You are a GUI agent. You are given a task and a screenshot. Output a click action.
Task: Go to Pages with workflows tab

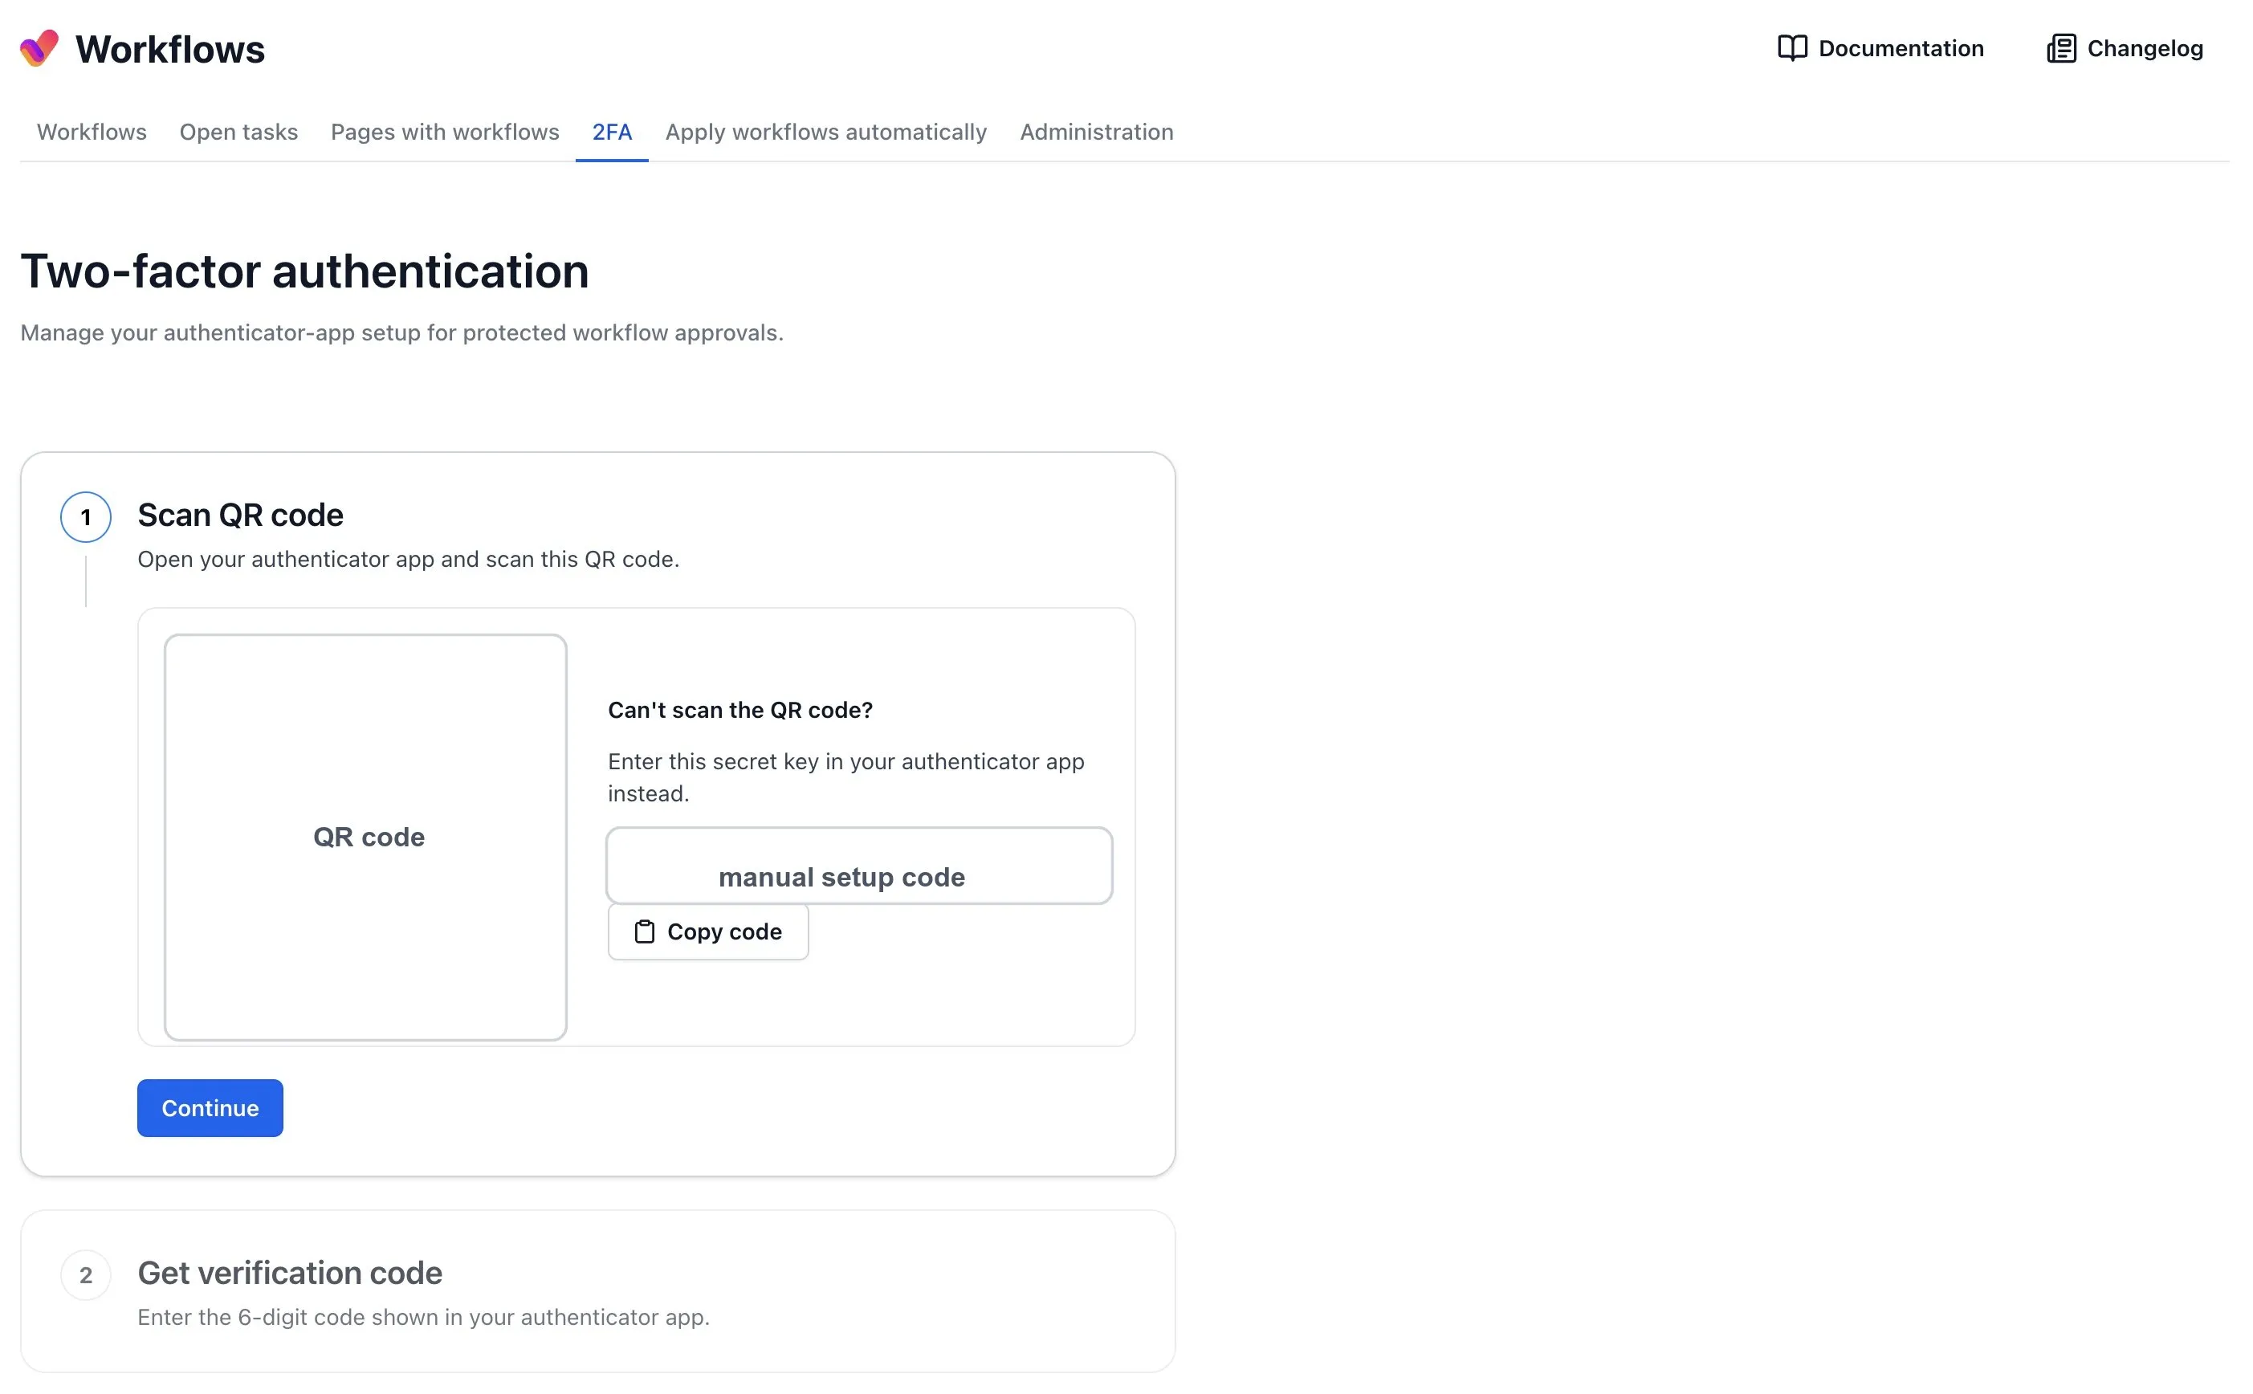[x=444, y=132]
